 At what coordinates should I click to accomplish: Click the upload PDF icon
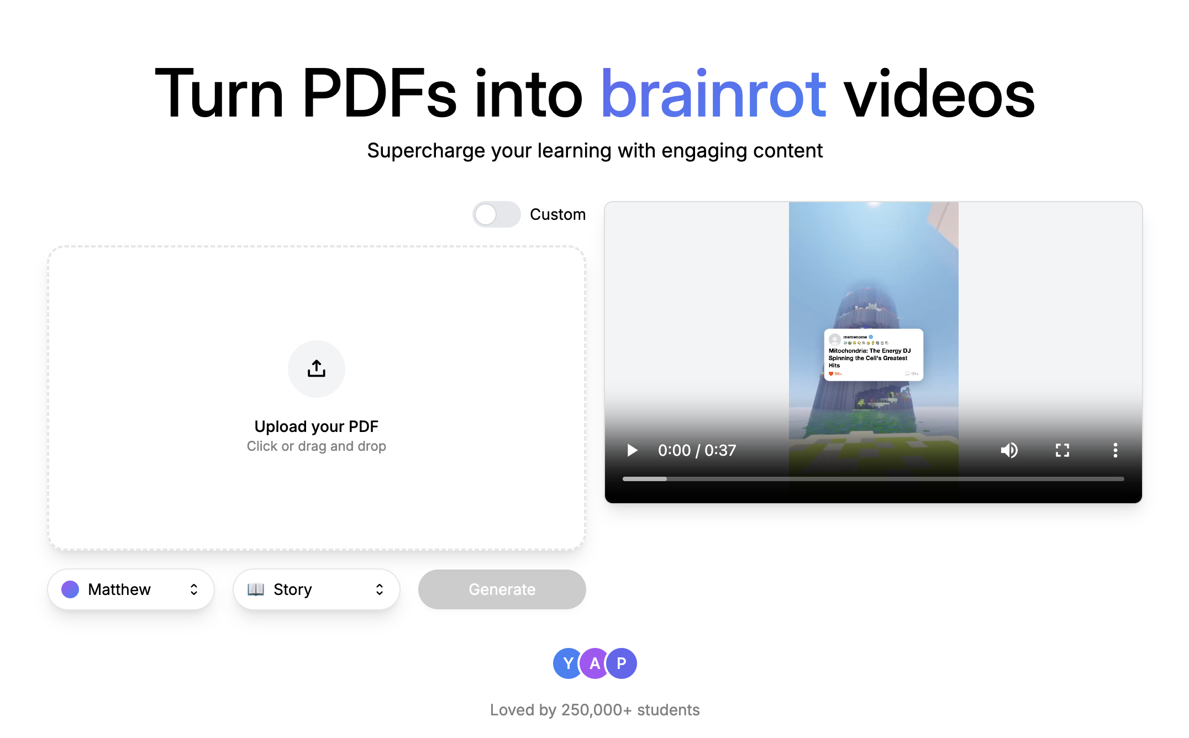coord(317,366)
